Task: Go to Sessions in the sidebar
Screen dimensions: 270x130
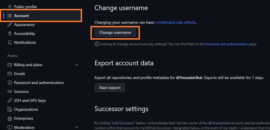Action: coord(21,92)
